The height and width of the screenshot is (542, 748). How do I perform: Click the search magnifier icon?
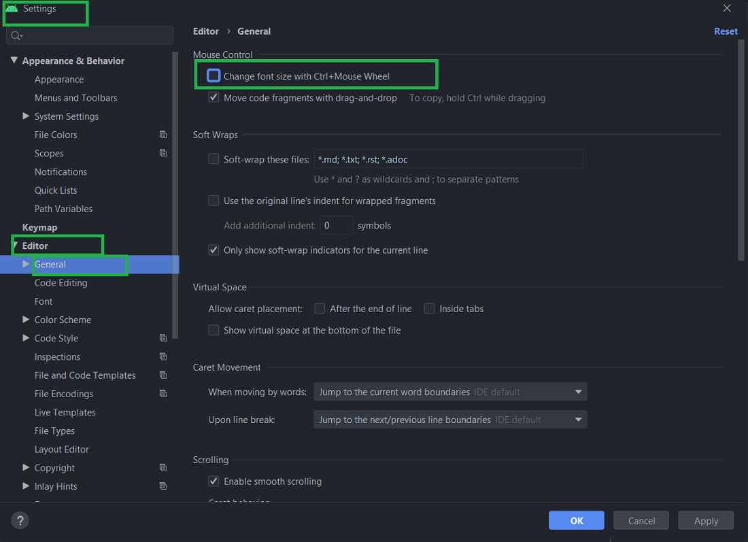[16, 35]
